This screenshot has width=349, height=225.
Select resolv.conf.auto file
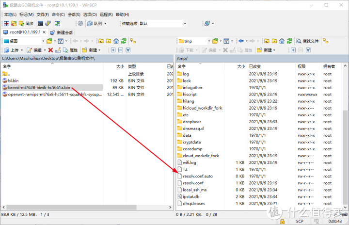(x=198, y=176)
